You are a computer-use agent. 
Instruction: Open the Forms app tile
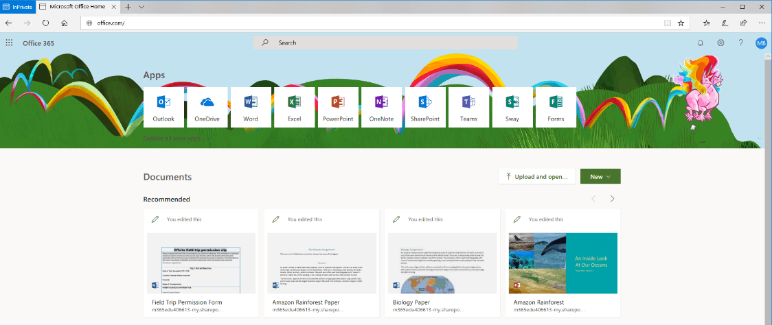(556, 107)
